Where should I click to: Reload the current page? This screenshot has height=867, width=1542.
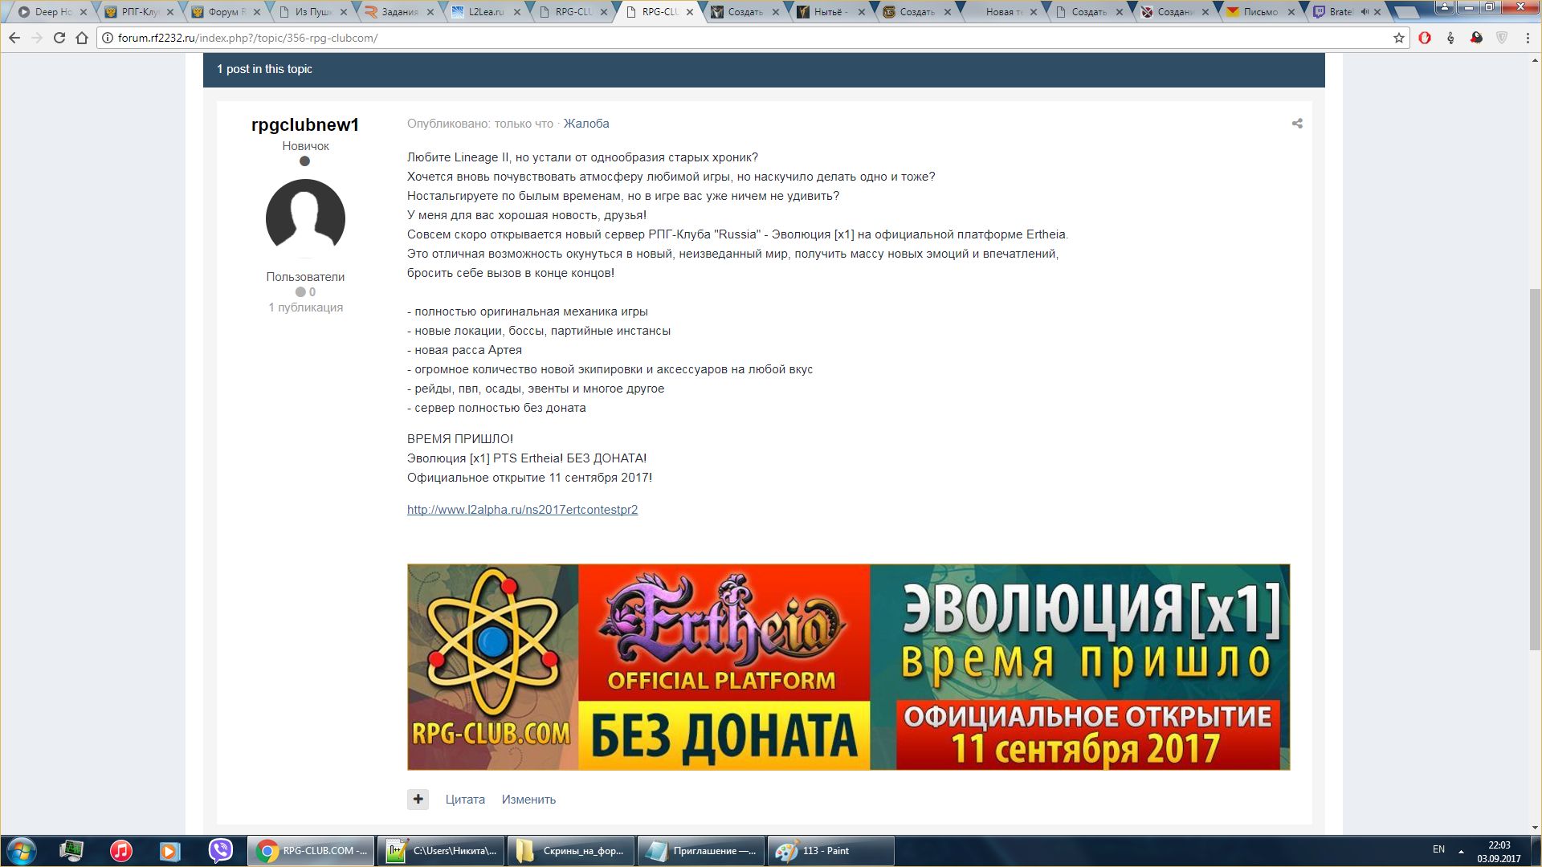(59, 38)
